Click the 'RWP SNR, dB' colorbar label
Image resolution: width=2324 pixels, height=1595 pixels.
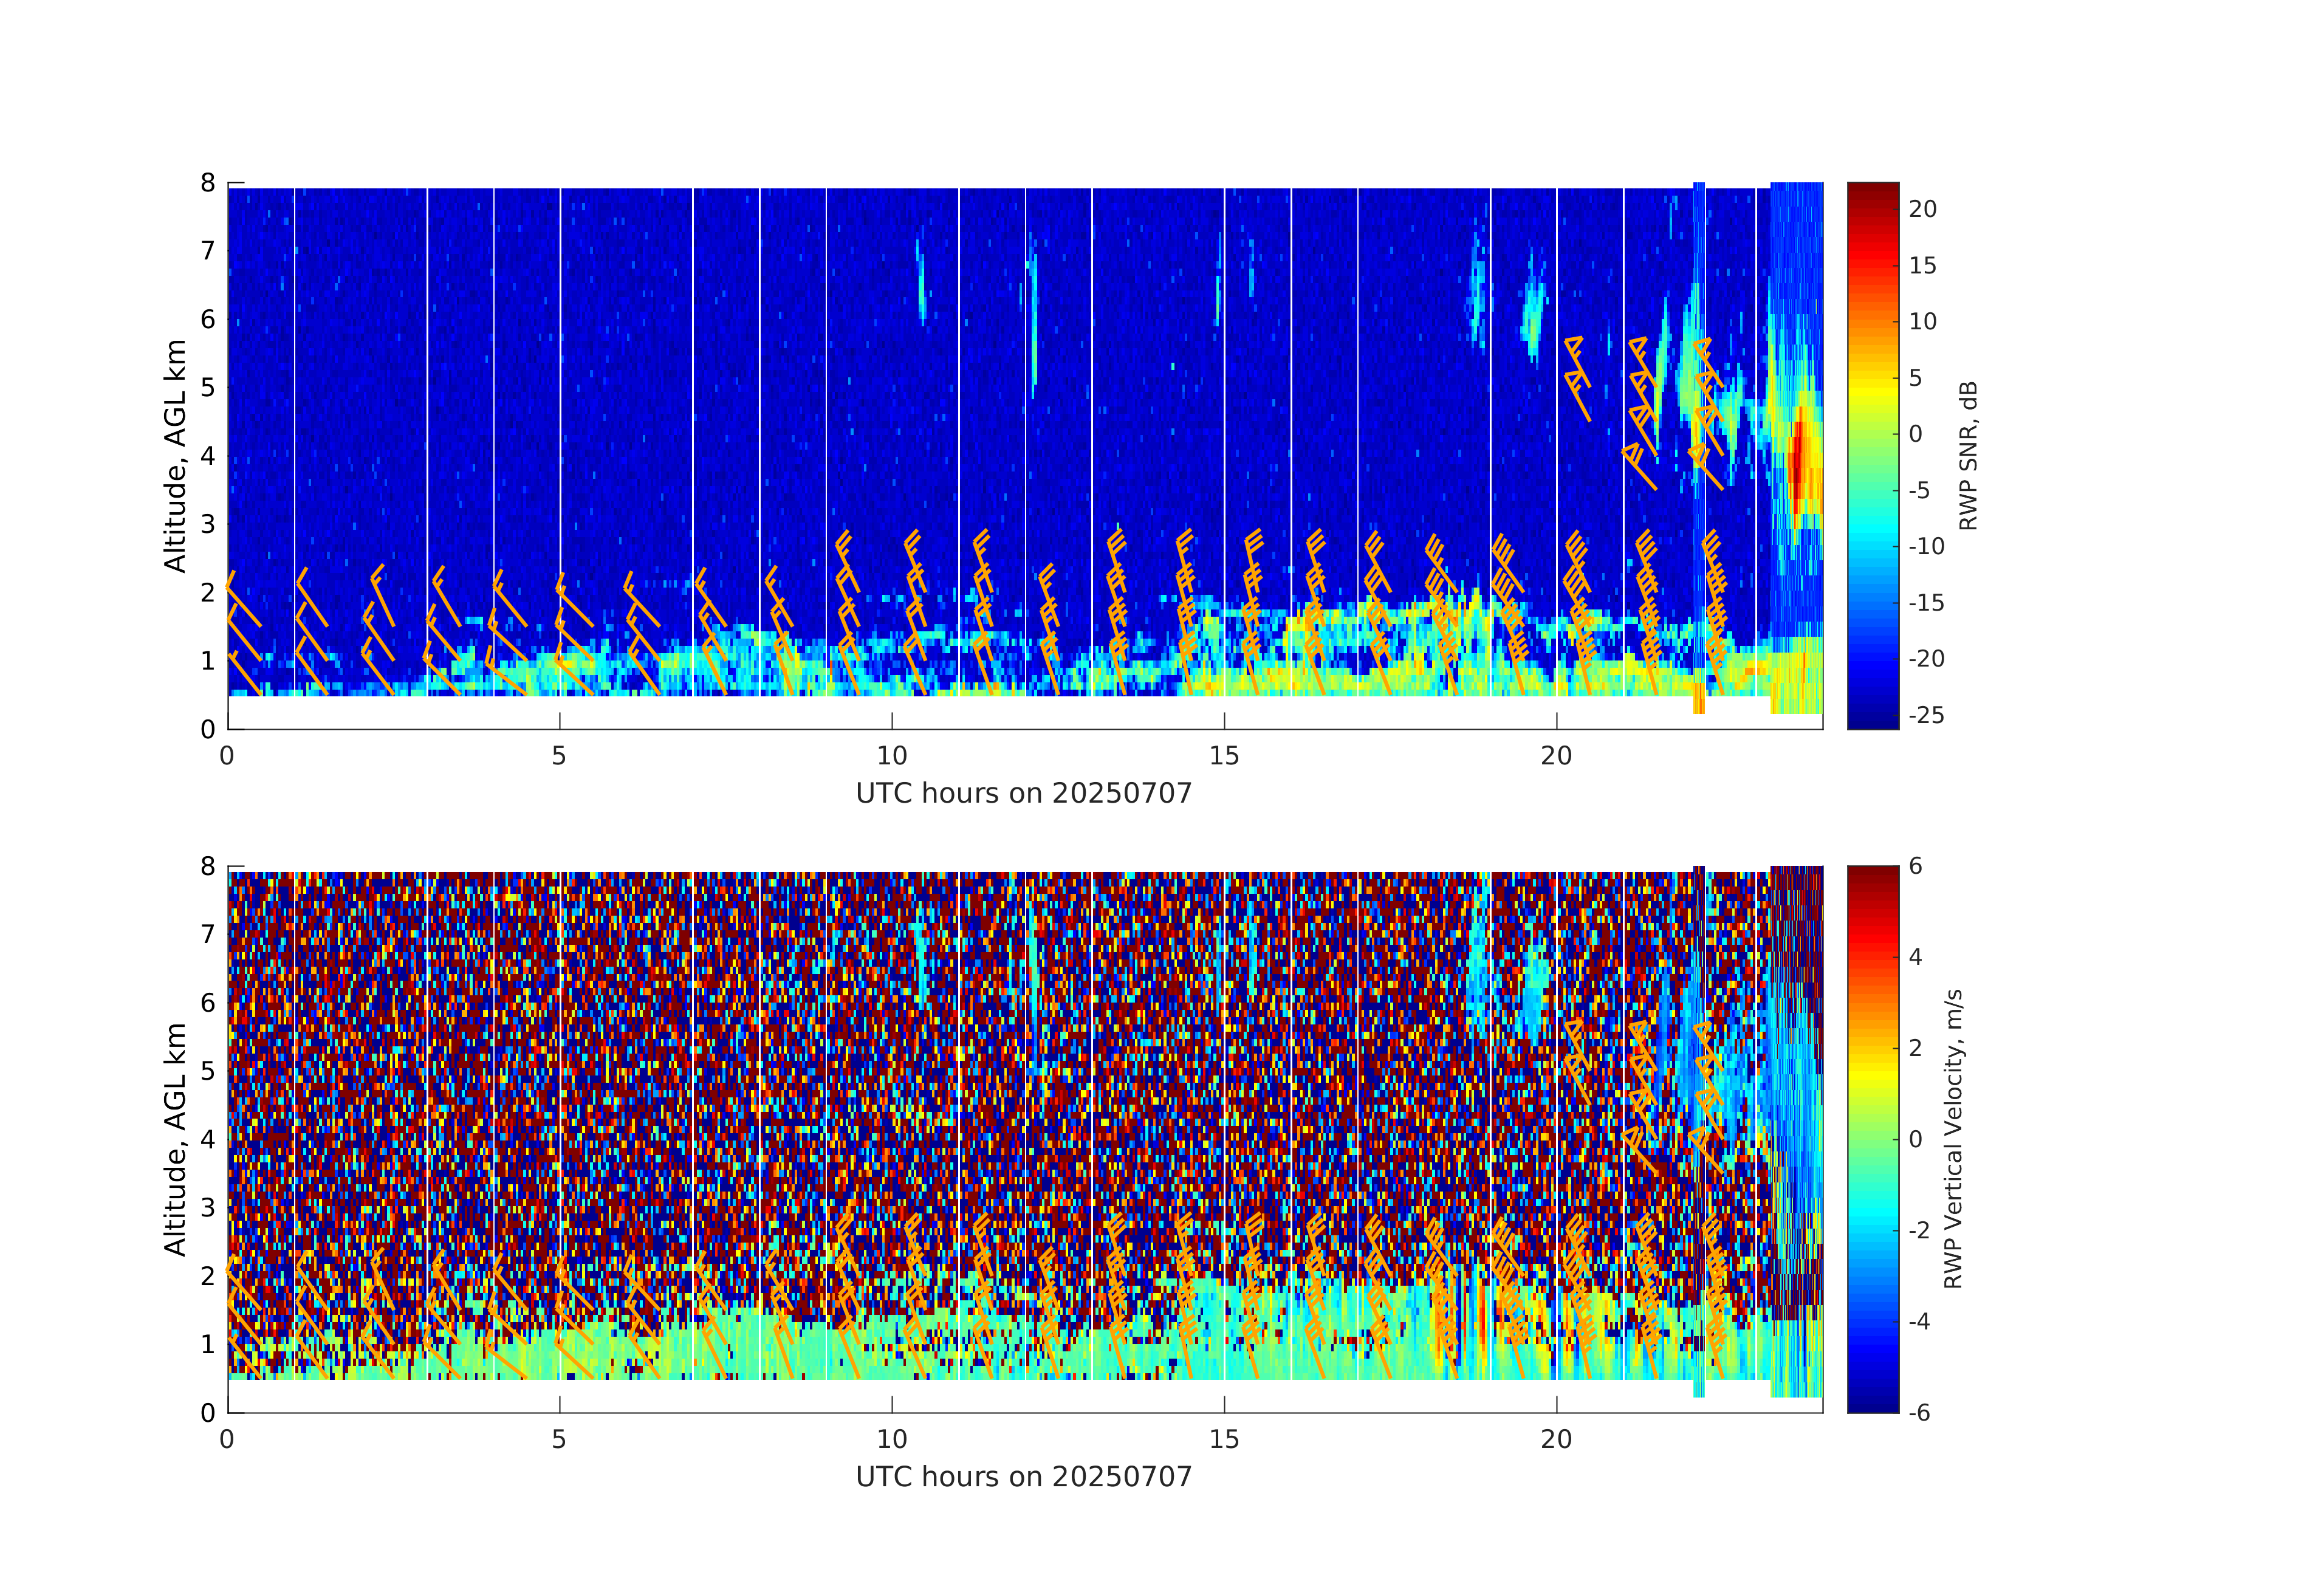click(1968, 455)
